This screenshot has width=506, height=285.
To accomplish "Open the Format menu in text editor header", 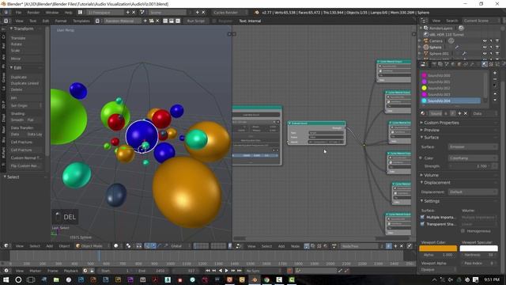I will tap(61, 21).
